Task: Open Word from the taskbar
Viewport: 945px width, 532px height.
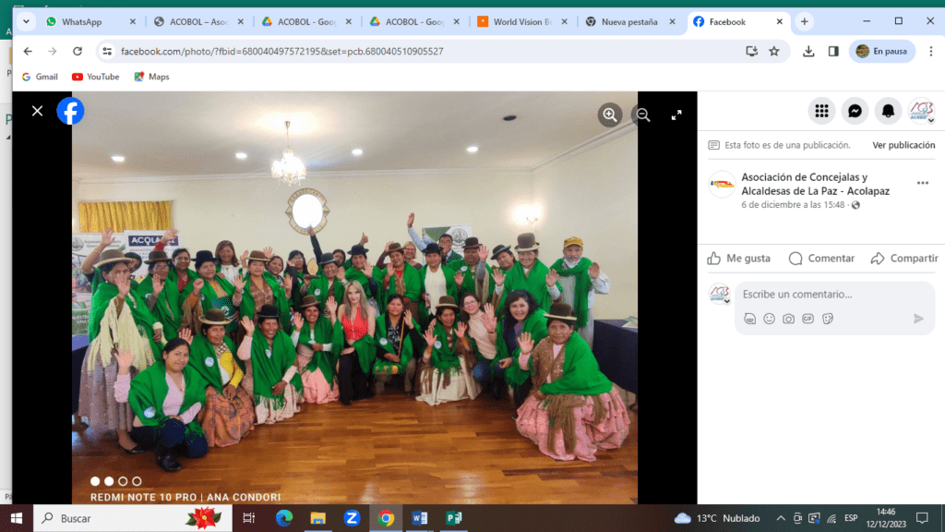Action: click(x=420, y=518)
